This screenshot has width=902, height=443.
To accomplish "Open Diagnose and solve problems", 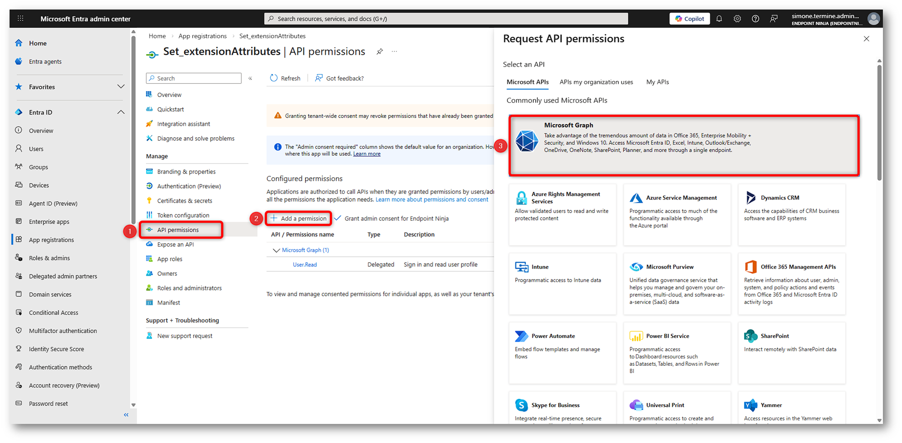I will 196,138.
